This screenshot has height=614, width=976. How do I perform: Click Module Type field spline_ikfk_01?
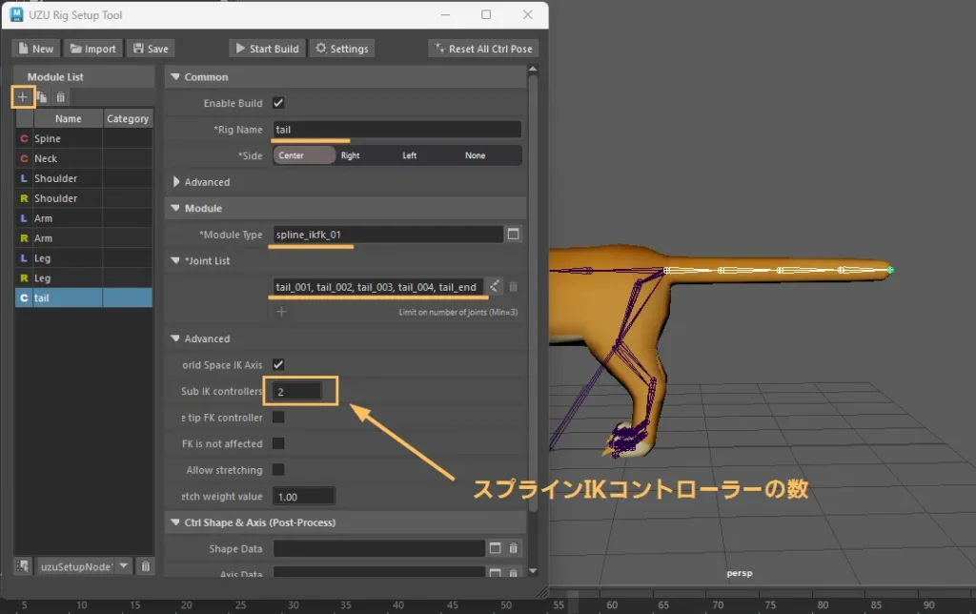pos(387,235)
